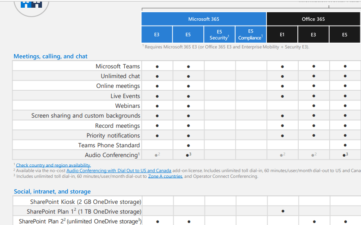Image resolution: width=361 pixels, height=225 pixels.
Task: Open the Check country and region availability link
Action: click(x=53, y=165)
